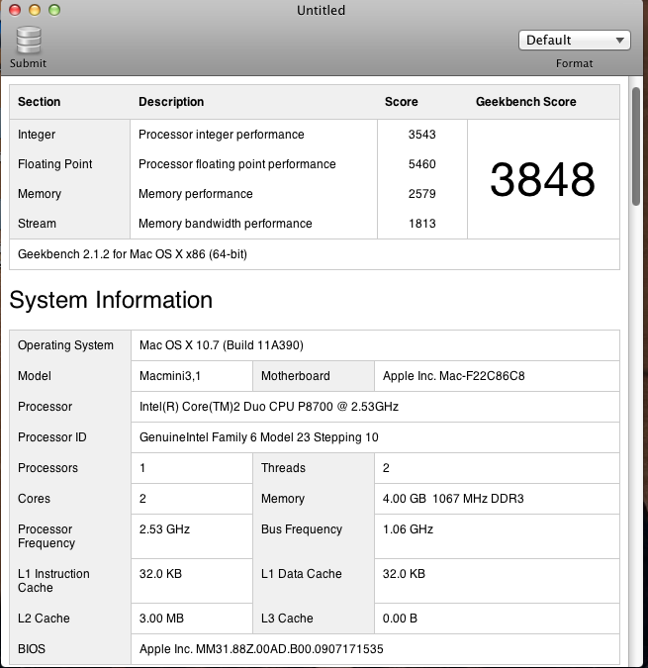Click the Core 2 Duo P8700 processor value
The height and width of the screenshot is (668, 648).
(269, 407)
